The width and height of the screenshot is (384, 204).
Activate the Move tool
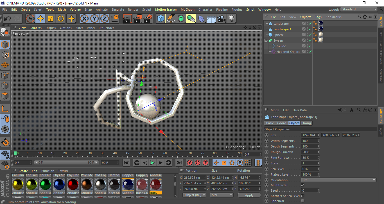[40, 19]
